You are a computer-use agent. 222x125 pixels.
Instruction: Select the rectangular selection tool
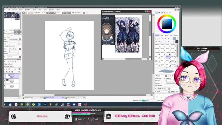click(x=156, y=39)
